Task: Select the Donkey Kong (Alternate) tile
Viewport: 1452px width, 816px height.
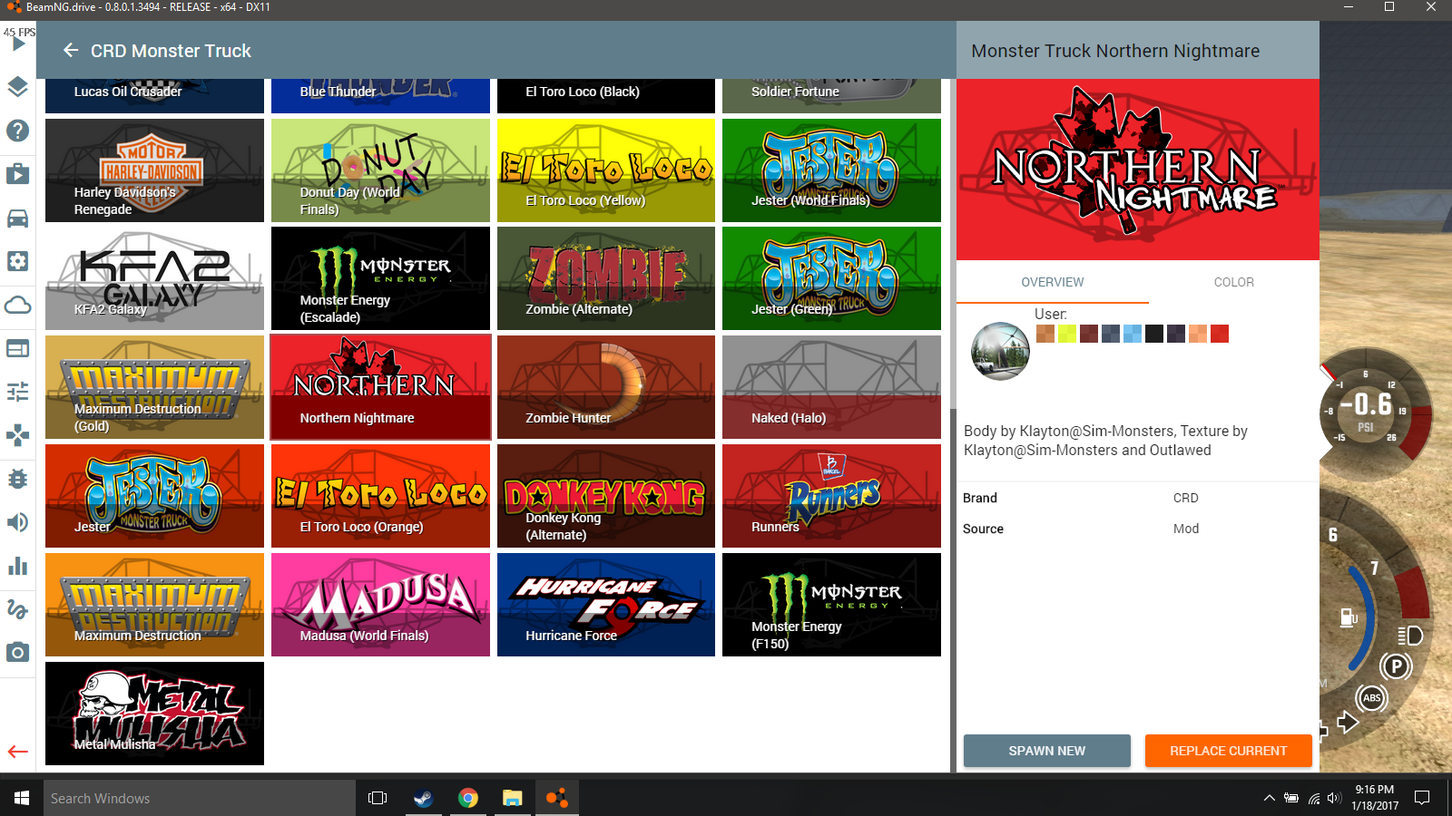Action: (x=606, y=496)
